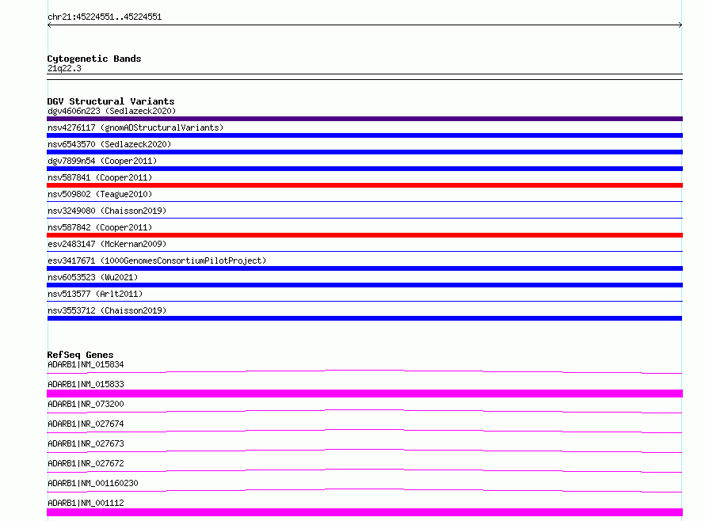Click the blue bar under nsv3553712
The image size is (705, 521).
coord(364,318)
